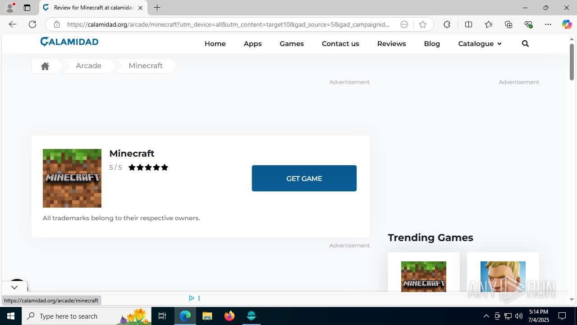Close the Minecraft review browser tab

point(140,8)
